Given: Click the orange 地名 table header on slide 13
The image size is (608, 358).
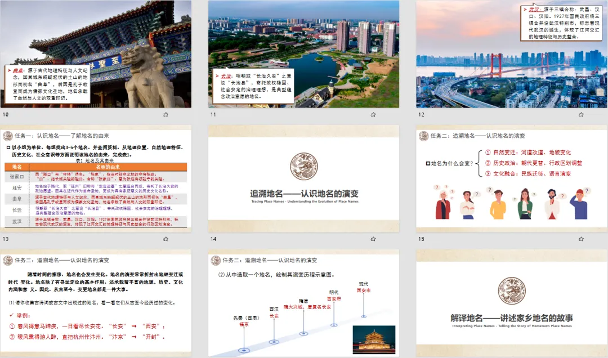Looking at the screenshot, I should [x=17, y=167].
